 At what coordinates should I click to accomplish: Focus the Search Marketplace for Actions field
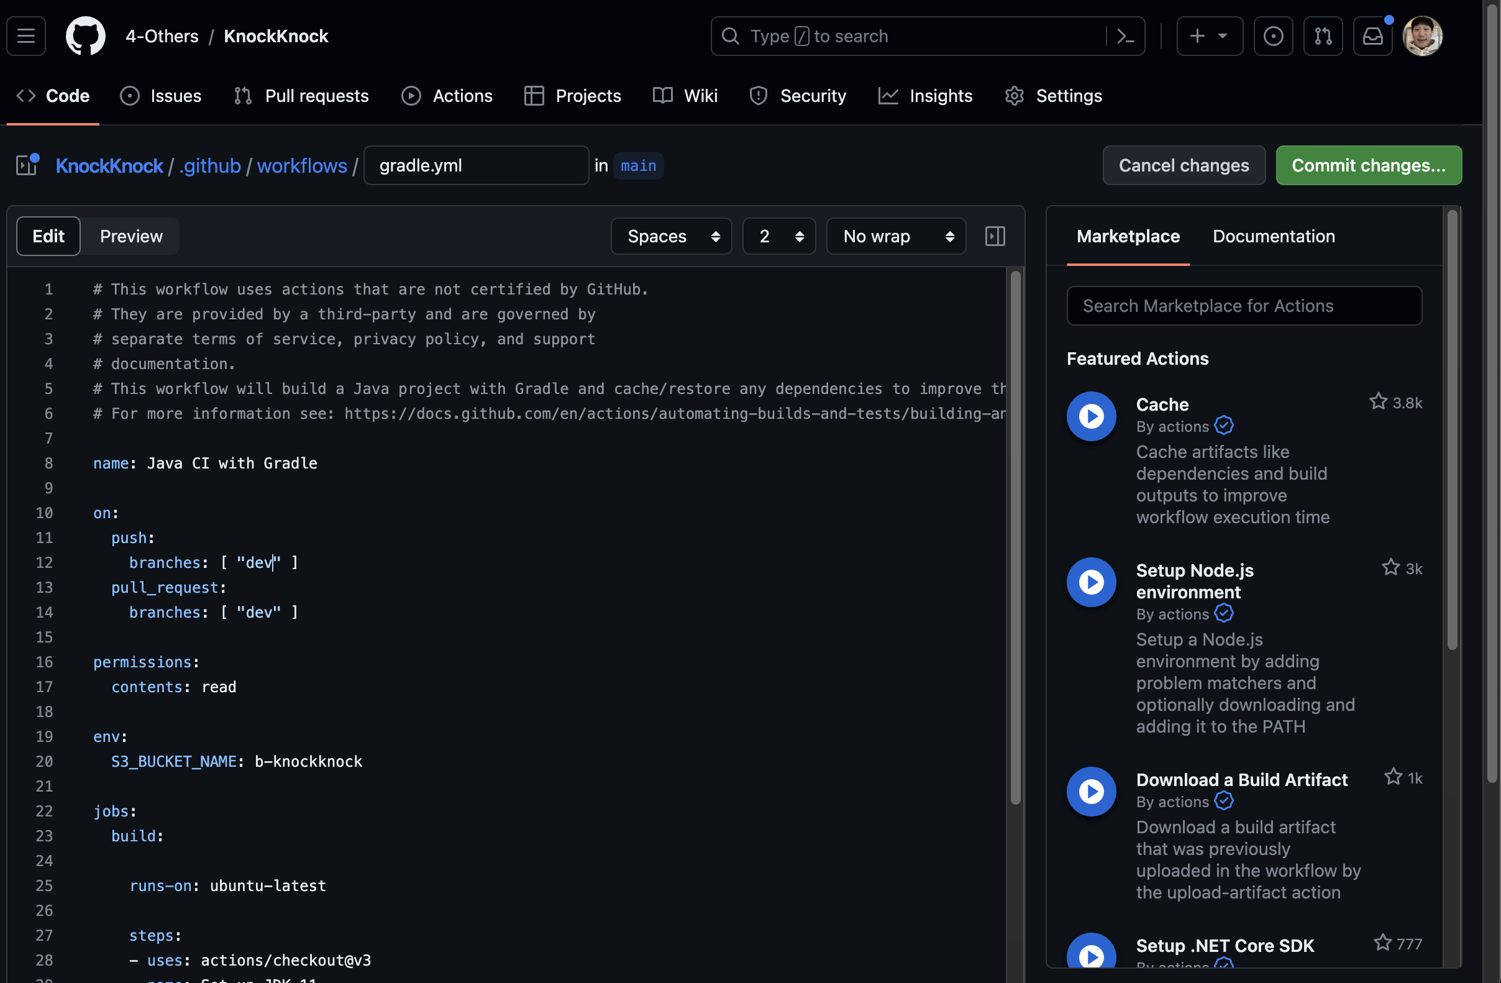(x=1244, y=306)
